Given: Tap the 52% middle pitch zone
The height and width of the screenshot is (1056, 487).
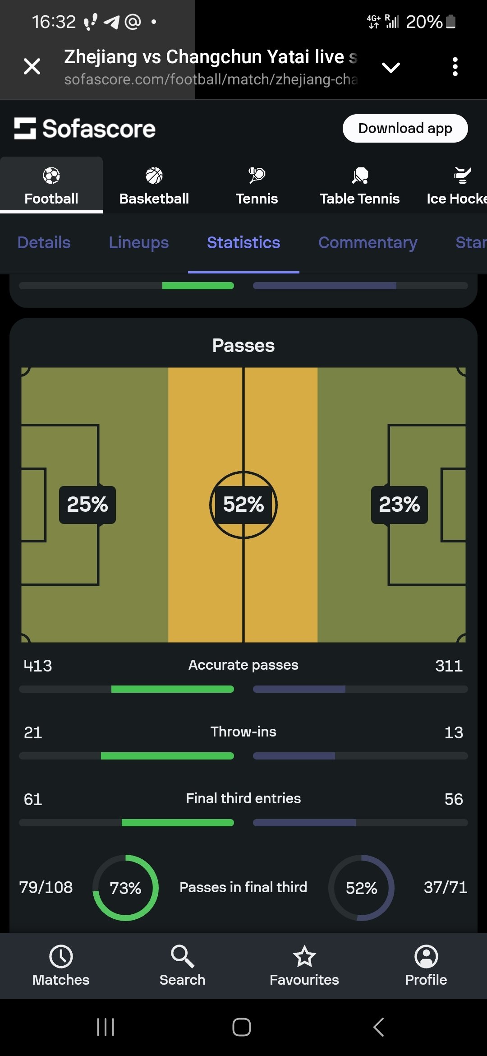Looking at the screenshot, I should tap(243, 505).
